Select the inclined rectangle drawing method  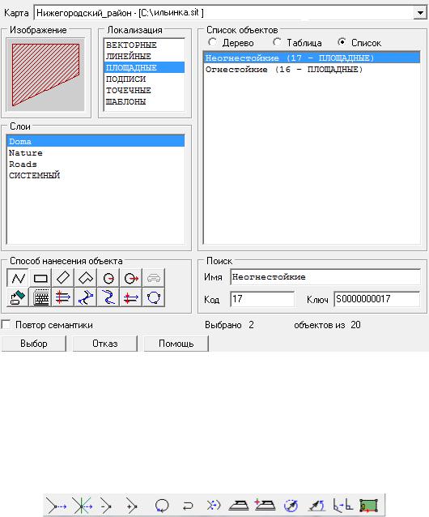(63, 278)
